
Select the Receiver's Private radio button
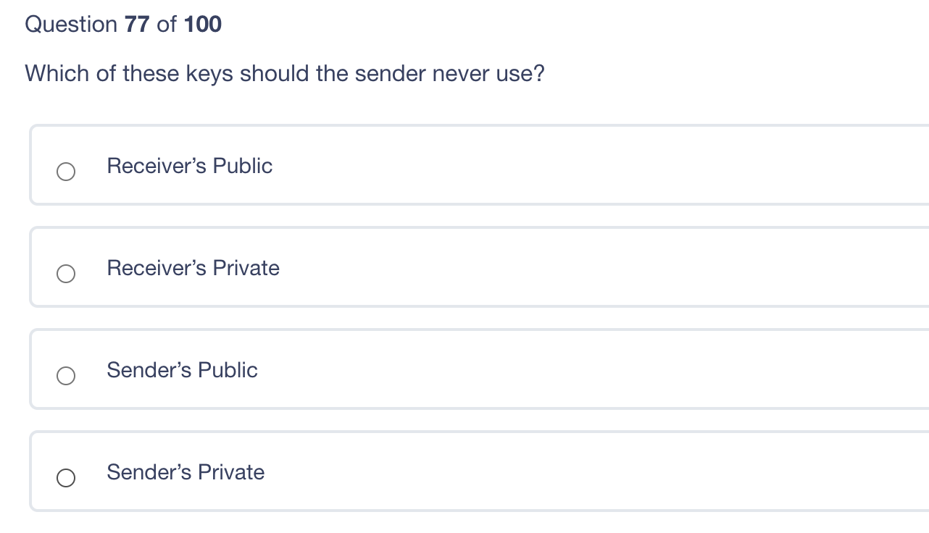click(66, 274)
